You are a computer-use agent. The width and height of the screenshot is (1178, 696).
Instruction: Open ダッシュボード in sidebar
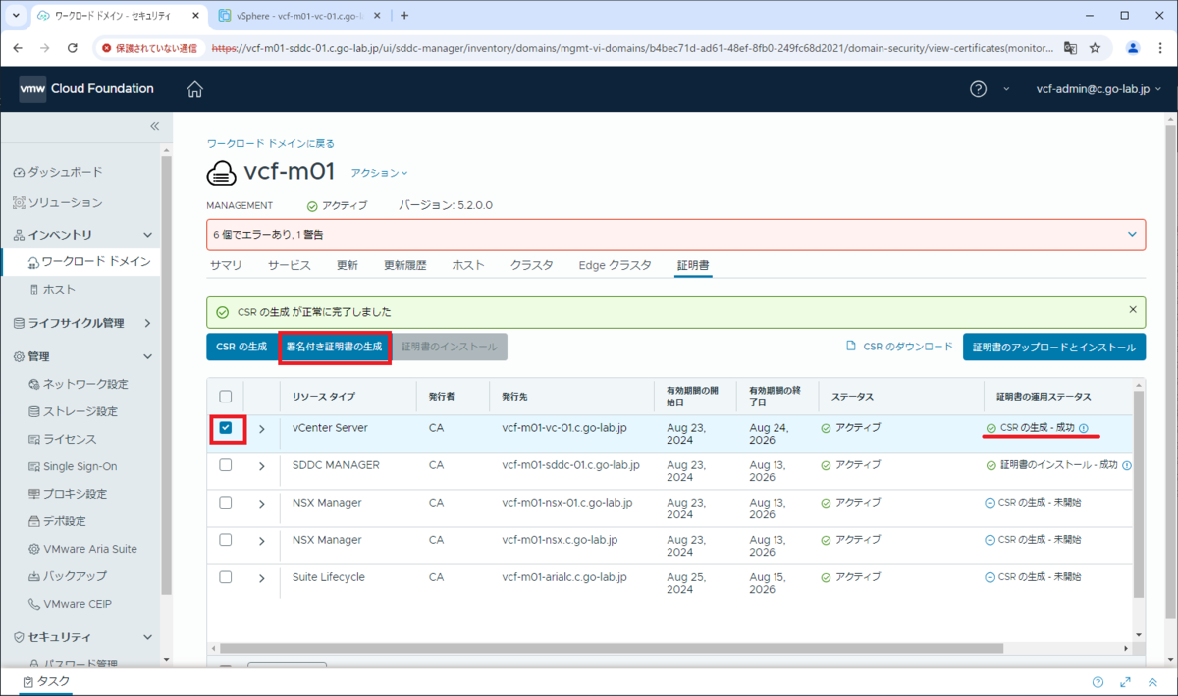tap(58, 172)
